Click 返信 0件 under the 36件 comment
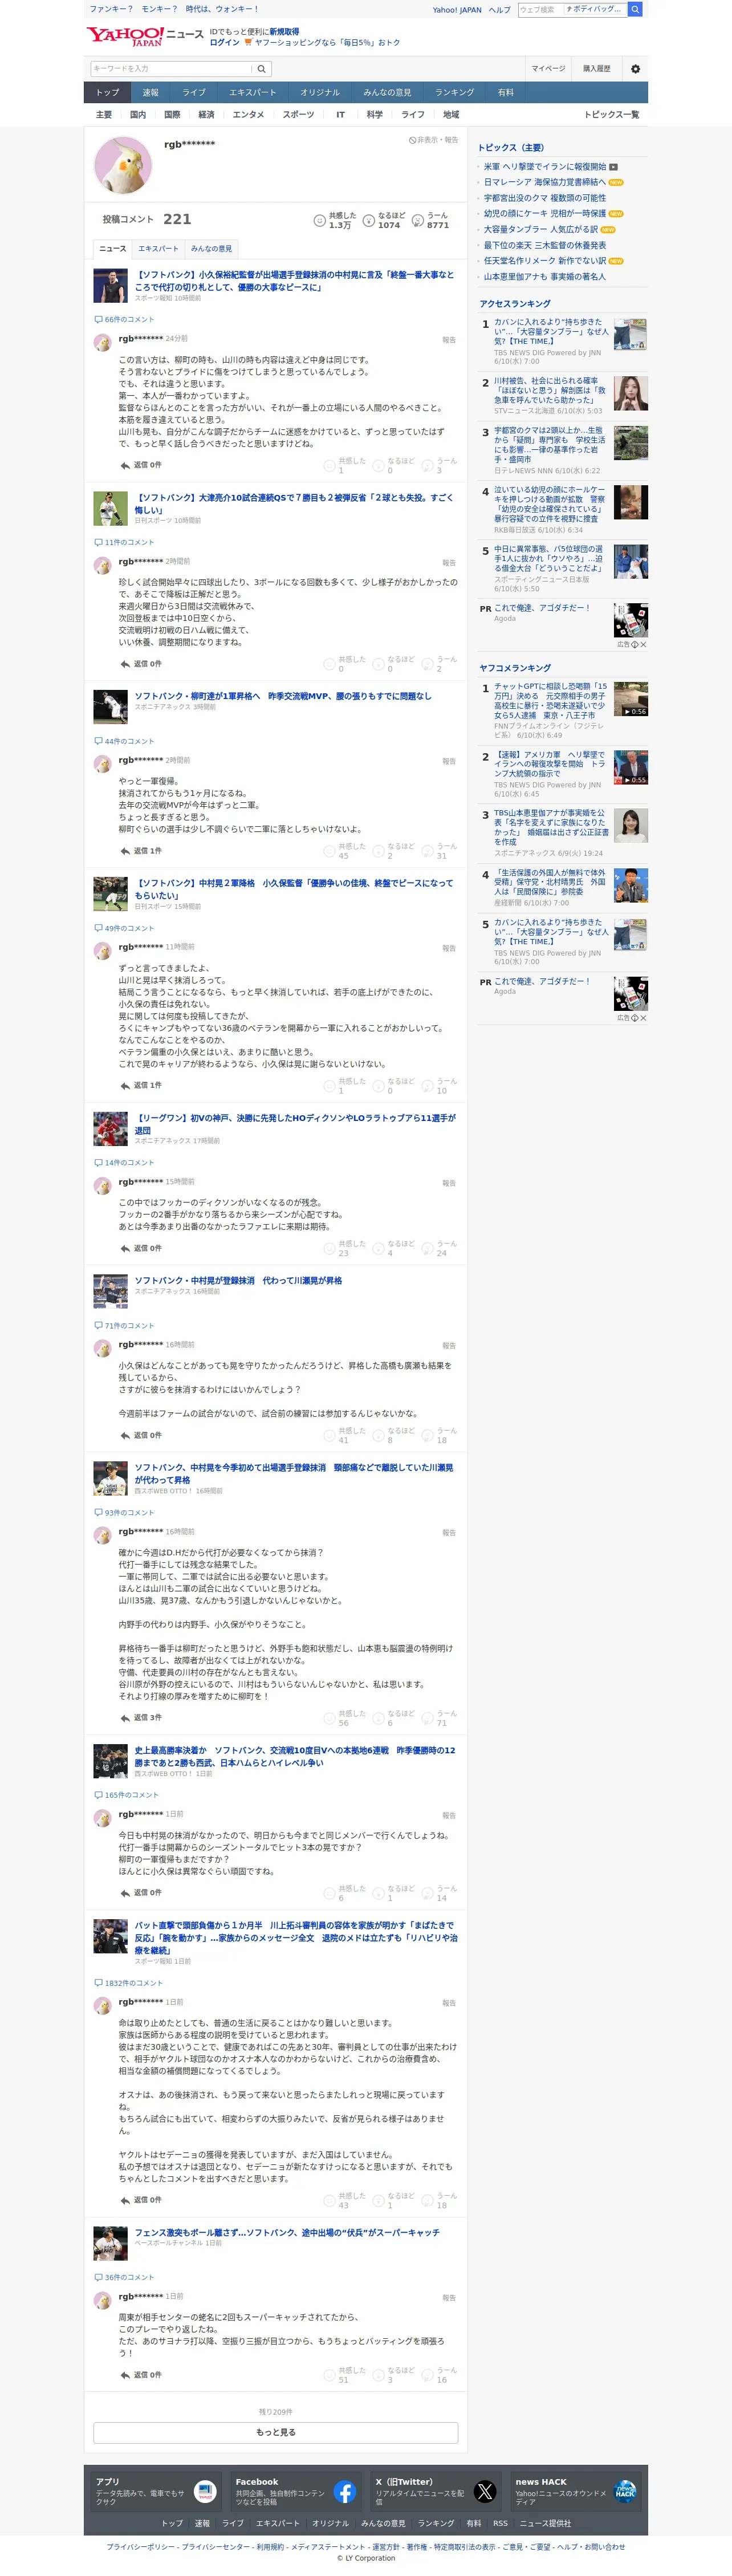This screenshot has width=732, height=2576. [x=147, y=2375]
